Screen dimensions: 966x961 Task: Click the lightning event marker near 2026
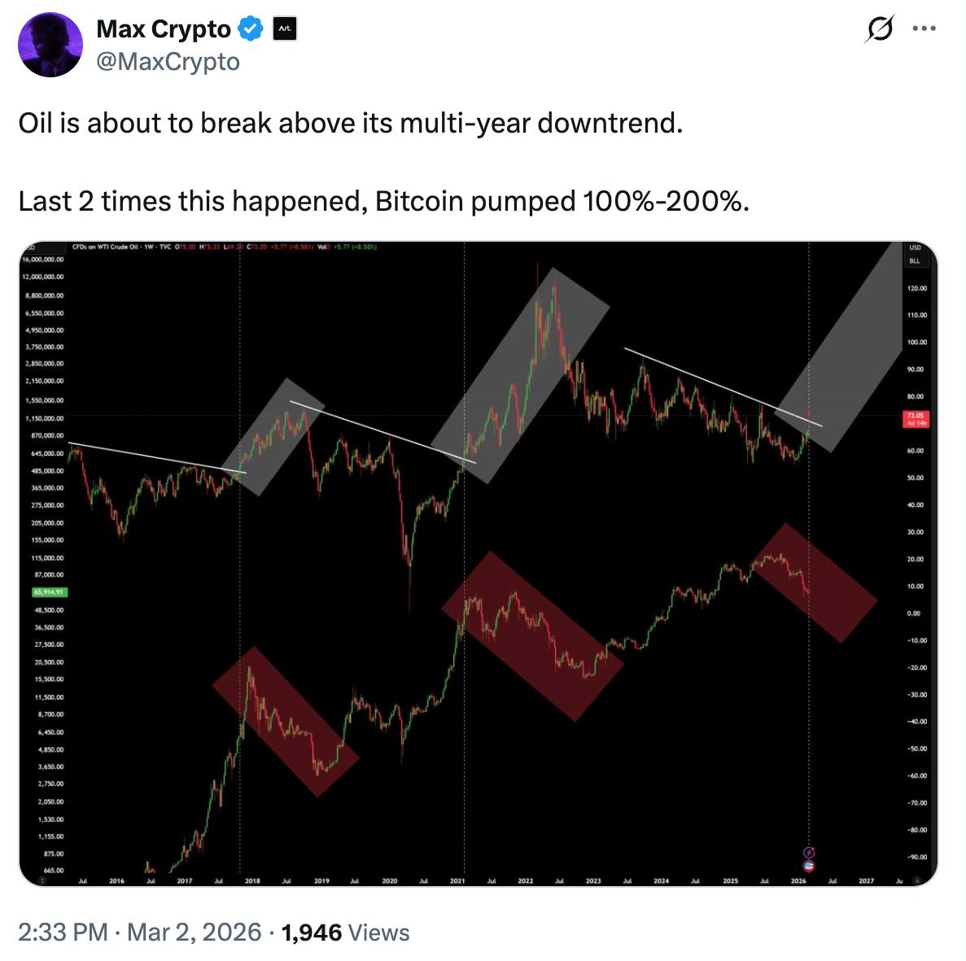[808, 851]
